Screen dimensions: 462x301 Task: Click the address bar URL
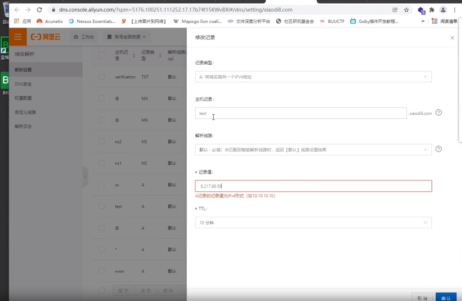coord(176,10)
